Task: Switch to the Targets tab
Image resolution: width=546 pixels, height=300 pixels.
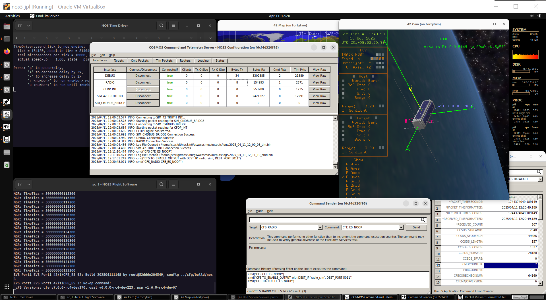Action: pyautogui.click(x=119, y=61)
